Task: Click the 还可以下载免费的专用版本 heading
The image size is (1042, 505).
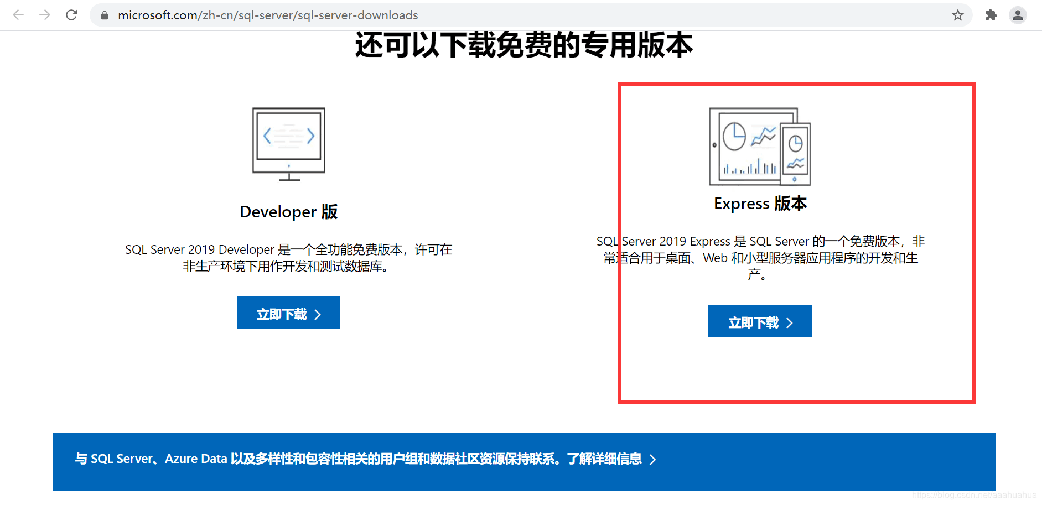Action: pyautogui.click(x=523, y=45)
